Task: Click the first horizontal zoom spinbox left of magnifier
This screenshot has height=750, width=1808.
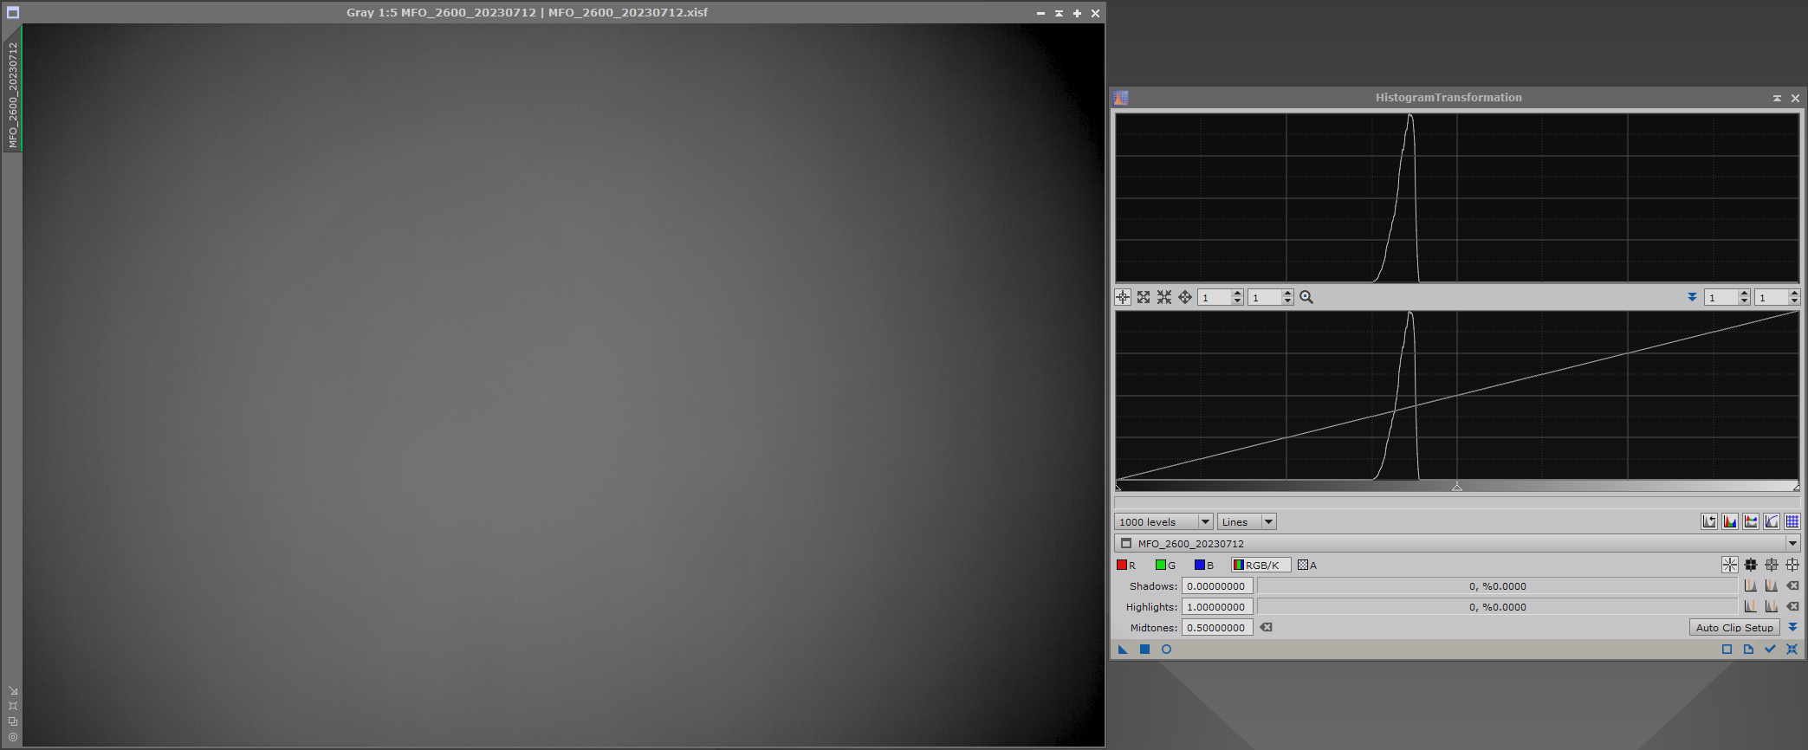Action: [x=1221, y=297]
